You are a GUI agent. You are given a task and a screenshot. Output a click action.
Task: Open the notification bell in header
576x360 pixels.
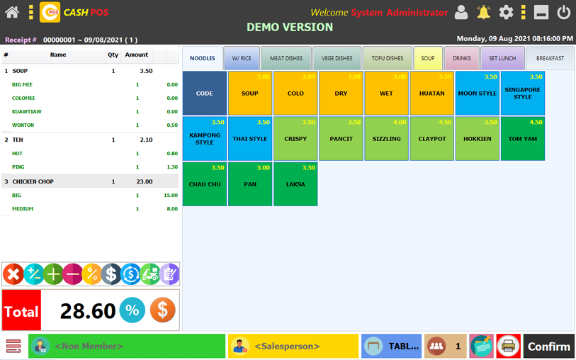tap(483, 12)
